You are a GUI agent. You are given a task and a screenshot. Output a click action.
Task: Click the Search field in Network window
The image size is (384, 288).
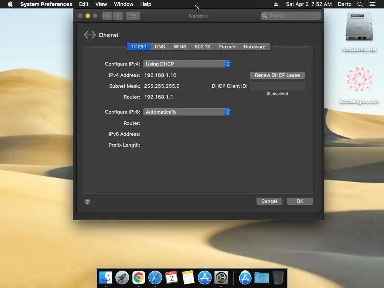(291, 16)
